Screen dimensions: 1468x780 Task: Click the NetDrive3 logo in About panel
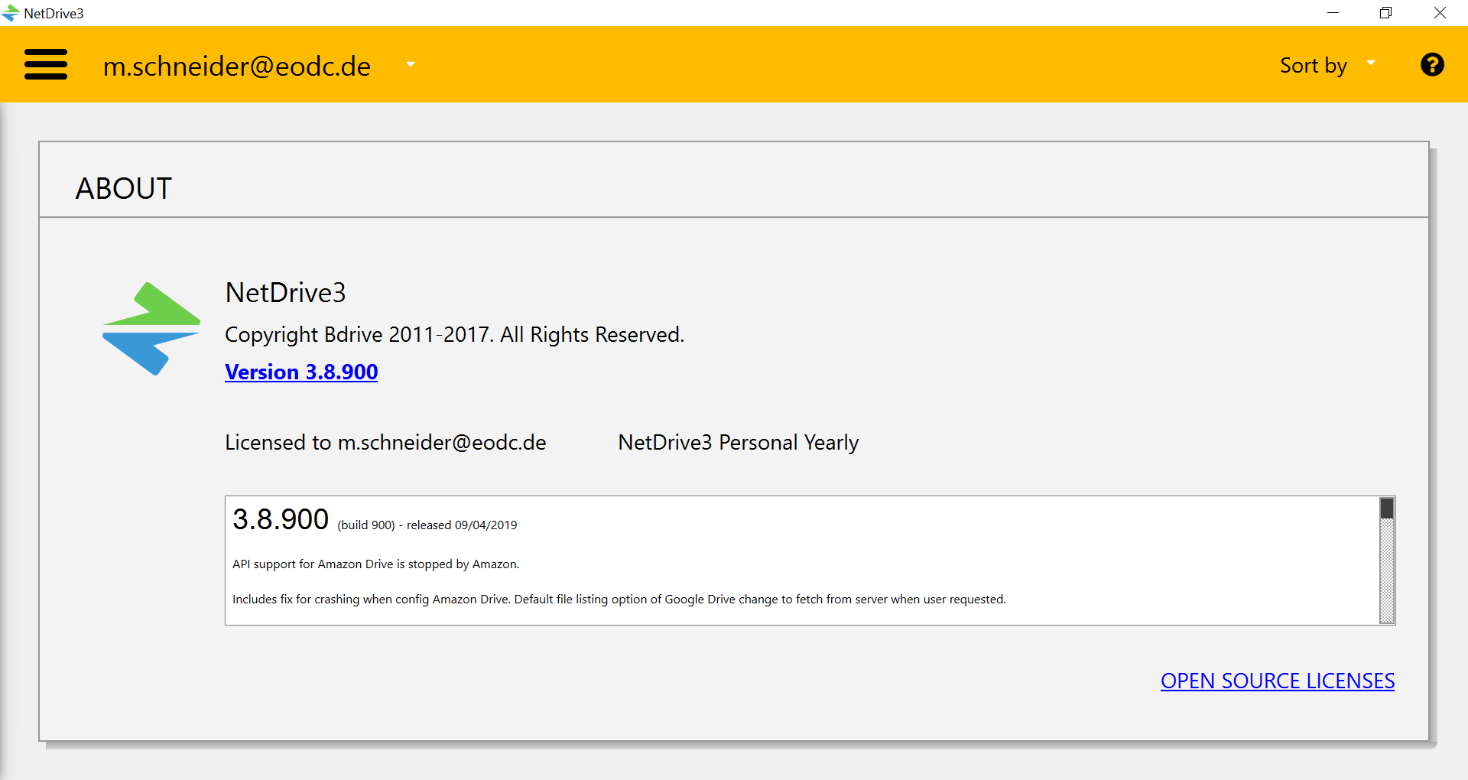(x=151, y=329)
